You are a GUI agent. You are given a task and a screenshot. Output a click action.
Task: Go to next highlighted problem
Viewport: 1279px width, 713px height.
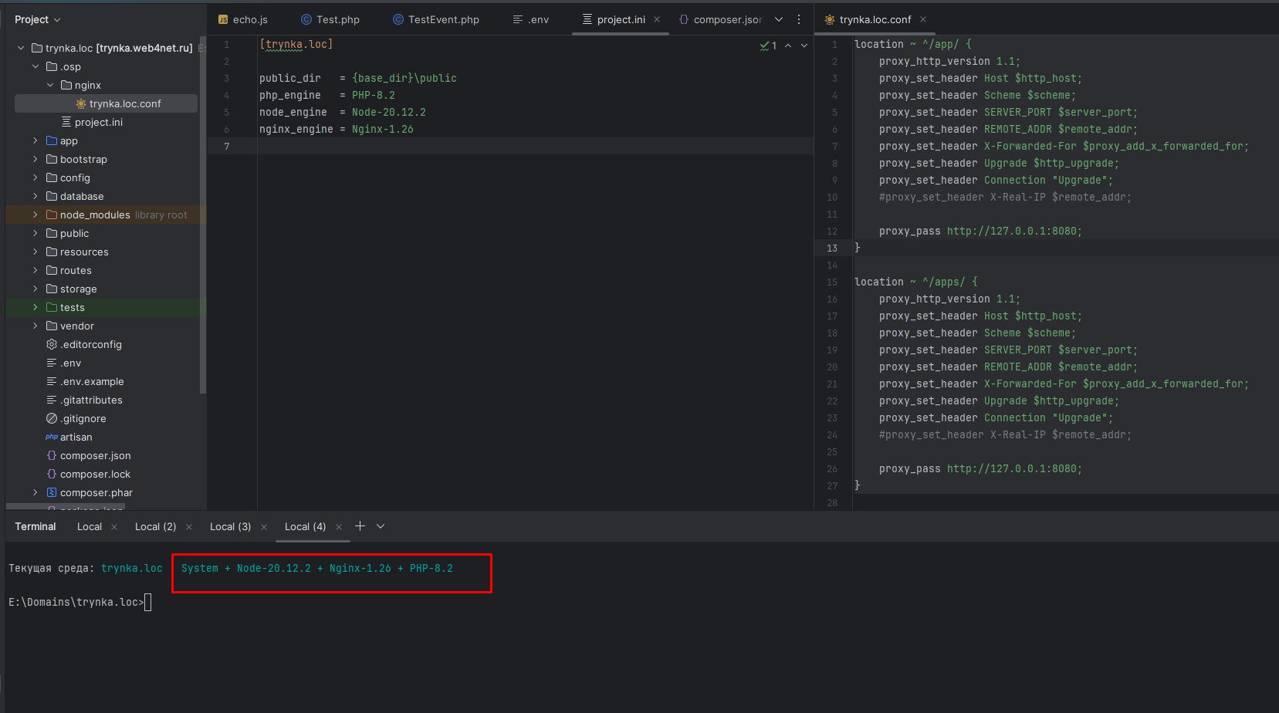(804, 46)
